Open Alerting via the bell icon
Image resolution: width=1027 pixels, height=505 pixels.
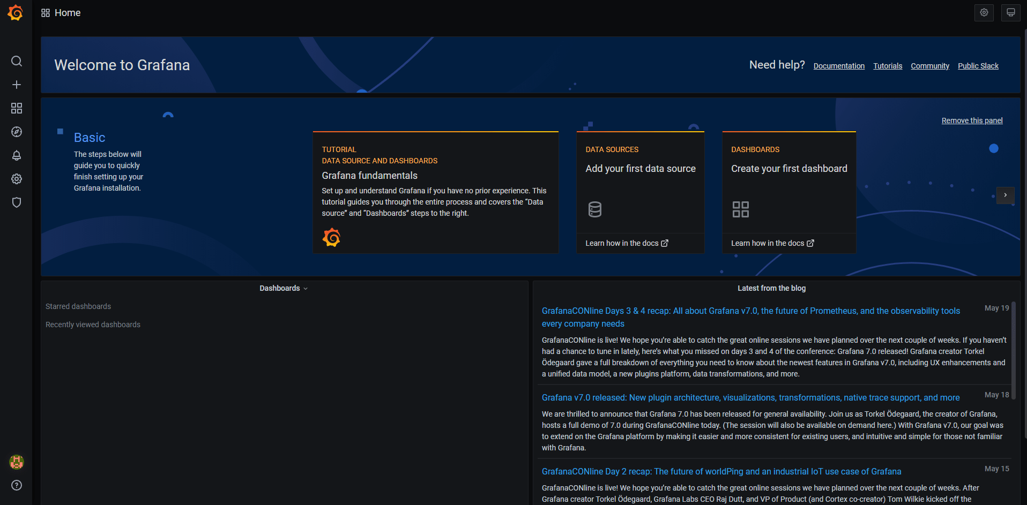click(17, 155)
